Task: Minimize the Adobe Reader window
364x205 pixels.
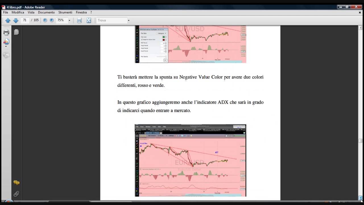Action: pyautogui.click(x=340, y=7)
